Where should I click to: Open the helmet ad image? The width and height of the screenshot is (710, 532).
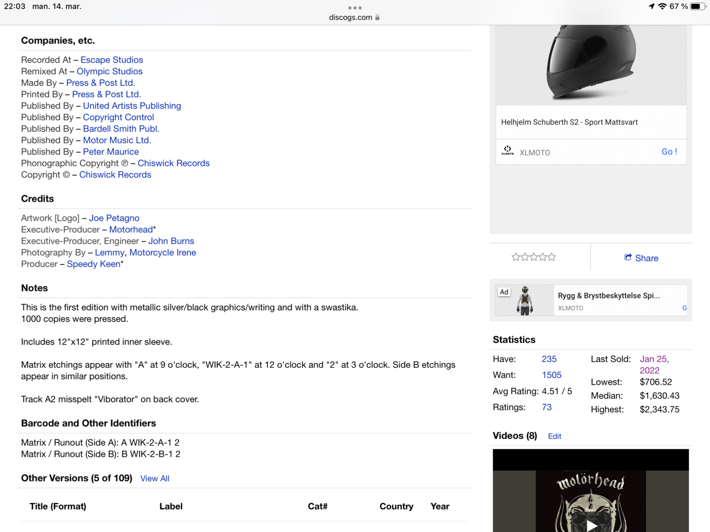(x=591, y=65)
